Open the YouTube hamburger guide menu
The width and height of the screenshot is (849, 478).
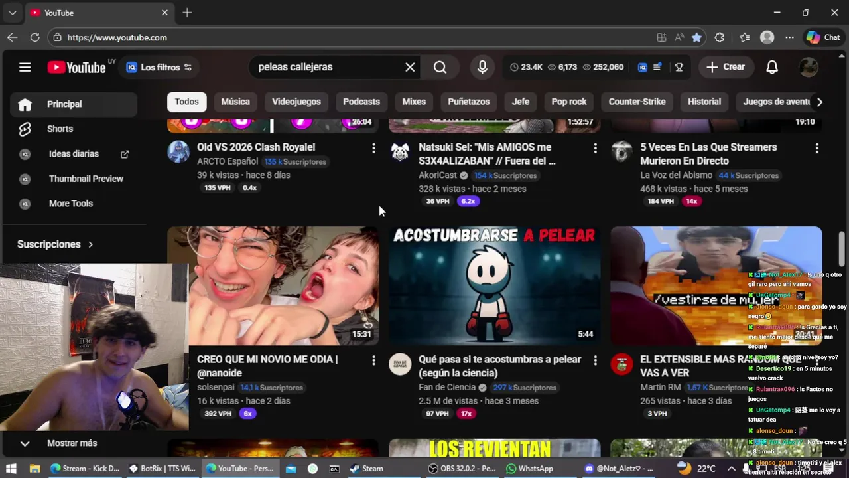click(x=25, y=67)
